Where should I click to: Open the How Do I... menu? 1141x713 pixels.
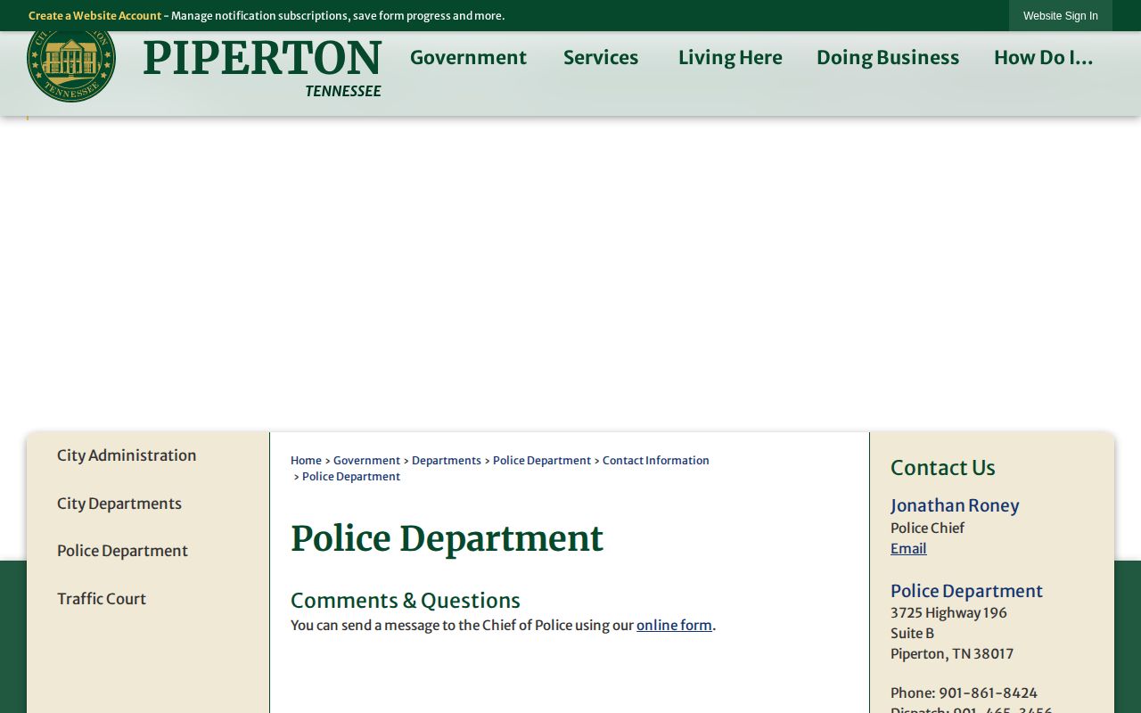(1043, 58)
